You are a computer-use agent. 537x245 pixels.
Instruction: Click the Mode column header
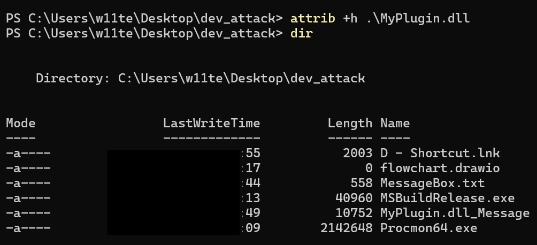coord(21,124)
